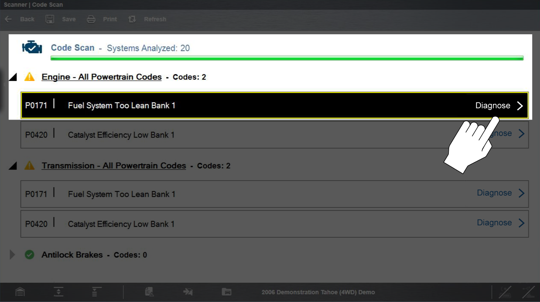Collapse the Transmission codes section triangle
540x302 pixels.
click(x=13, y=166)
